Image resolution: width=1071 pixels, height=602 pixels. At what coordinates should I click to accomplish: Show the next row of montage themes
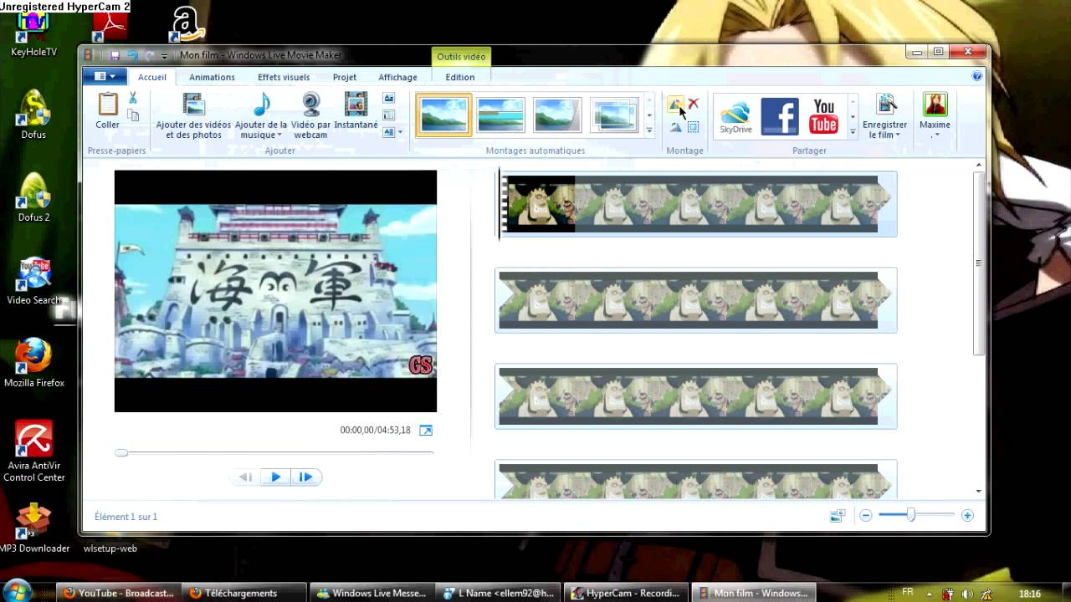click(x=649, y=115)
